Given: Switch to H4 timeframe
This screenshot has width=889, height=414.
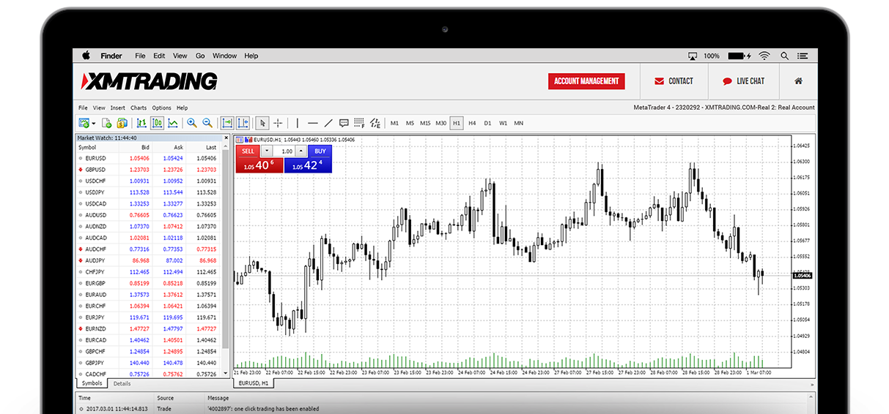Looking at the screenshot, I should [x=472, y=123].
